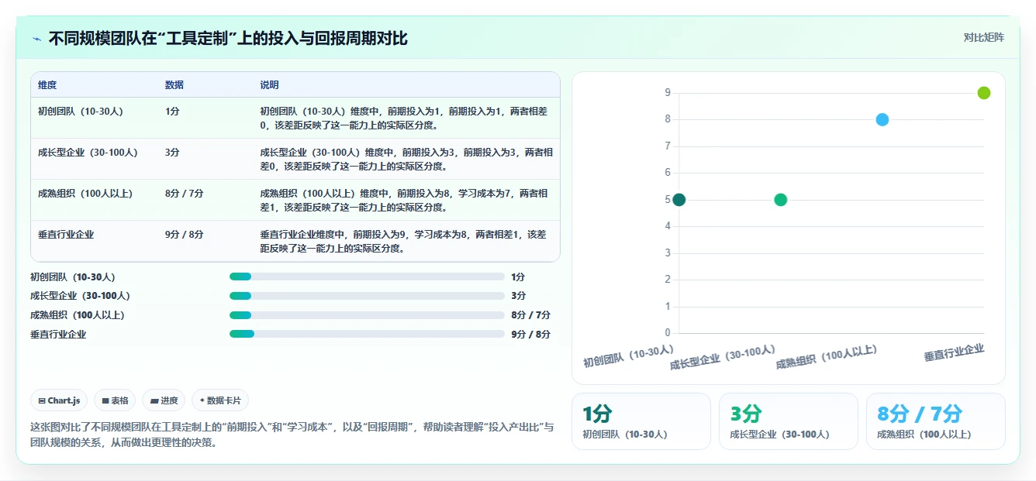Click the 成熟组织 row description text
Screen dimensions: 1036x481
coord(406,200)
